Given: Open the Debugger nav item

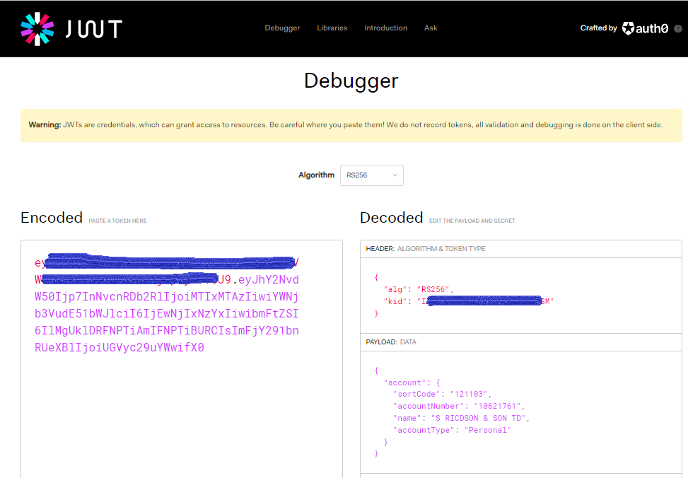Looking at the screenshot, I should (282, 28).
